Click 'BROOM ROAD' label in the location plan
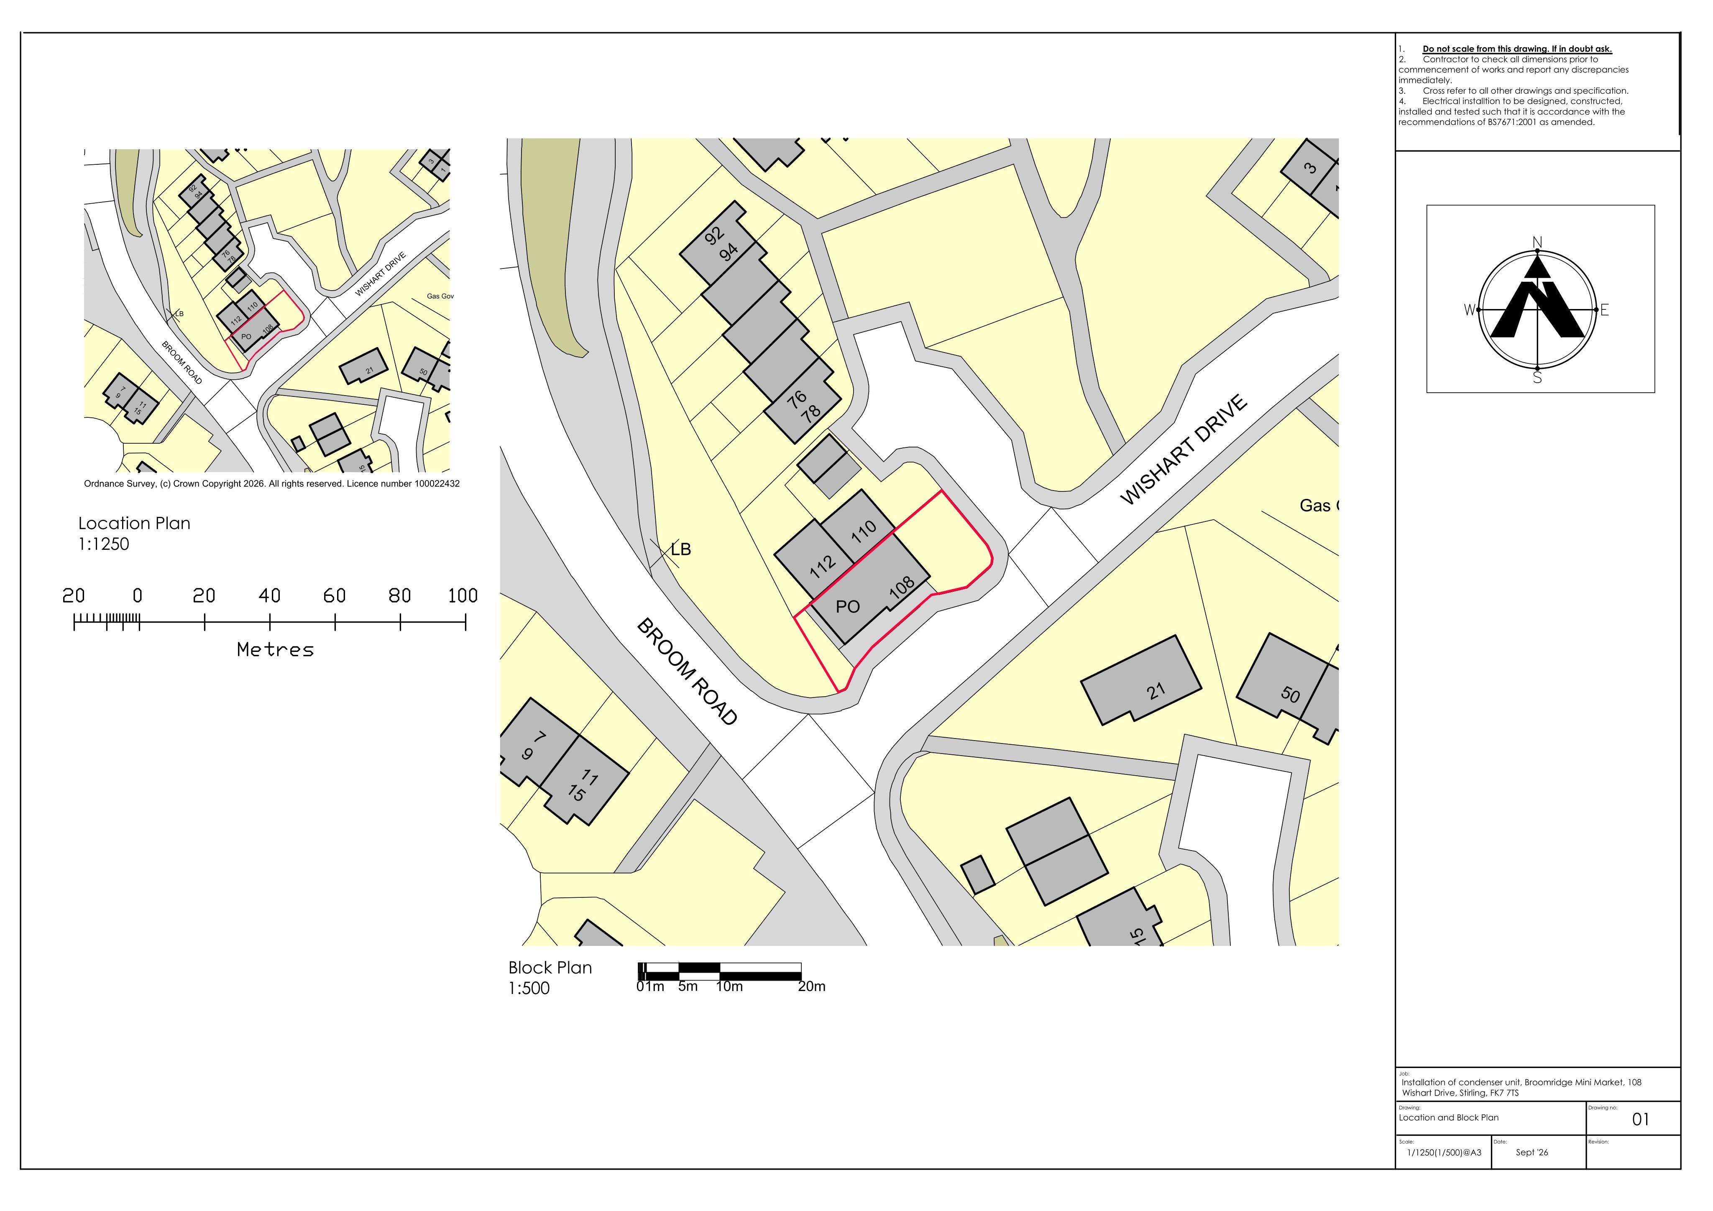Viewport: 1713px width, 1211px height. point(182,363)
